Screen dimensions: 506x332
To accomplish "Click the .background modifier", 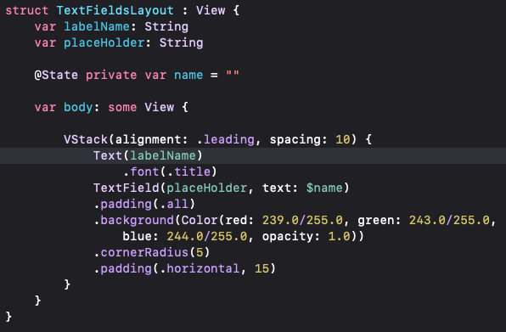I will tap(133, 221).
